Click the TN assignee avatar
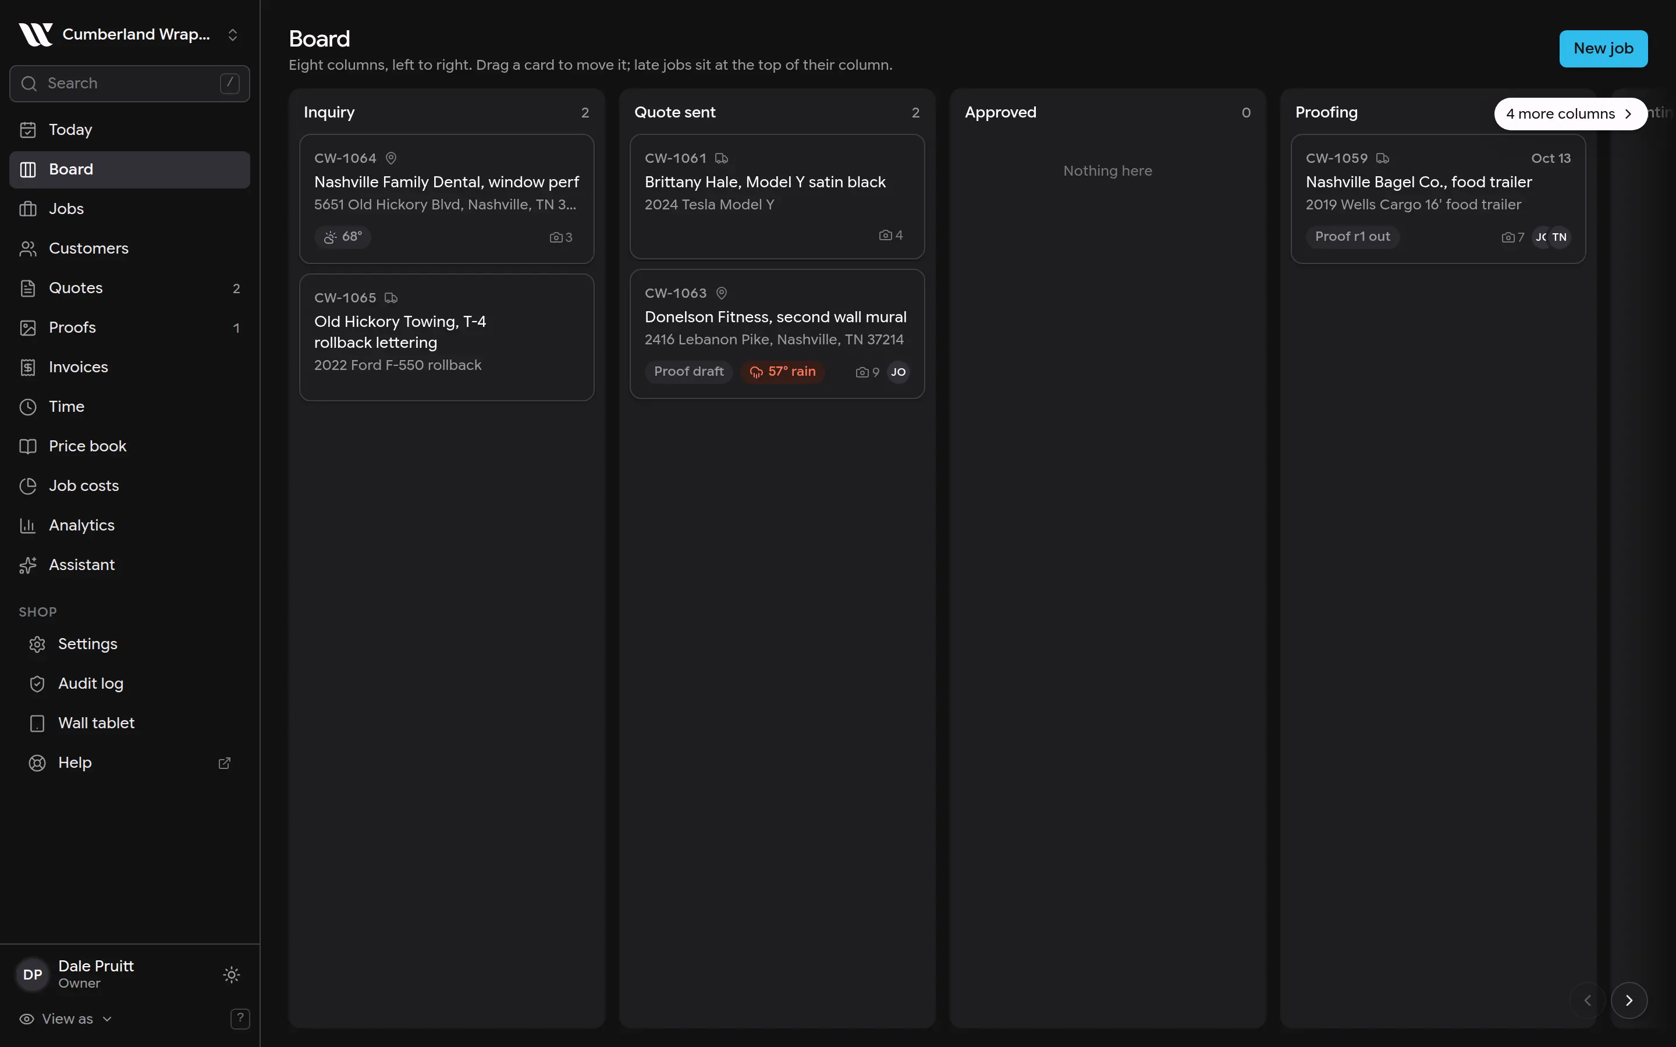 click(x=1560, y=237)
